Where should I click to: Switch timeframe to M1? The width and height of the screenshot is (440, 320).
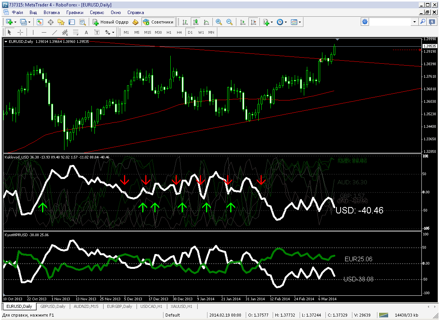126,32
